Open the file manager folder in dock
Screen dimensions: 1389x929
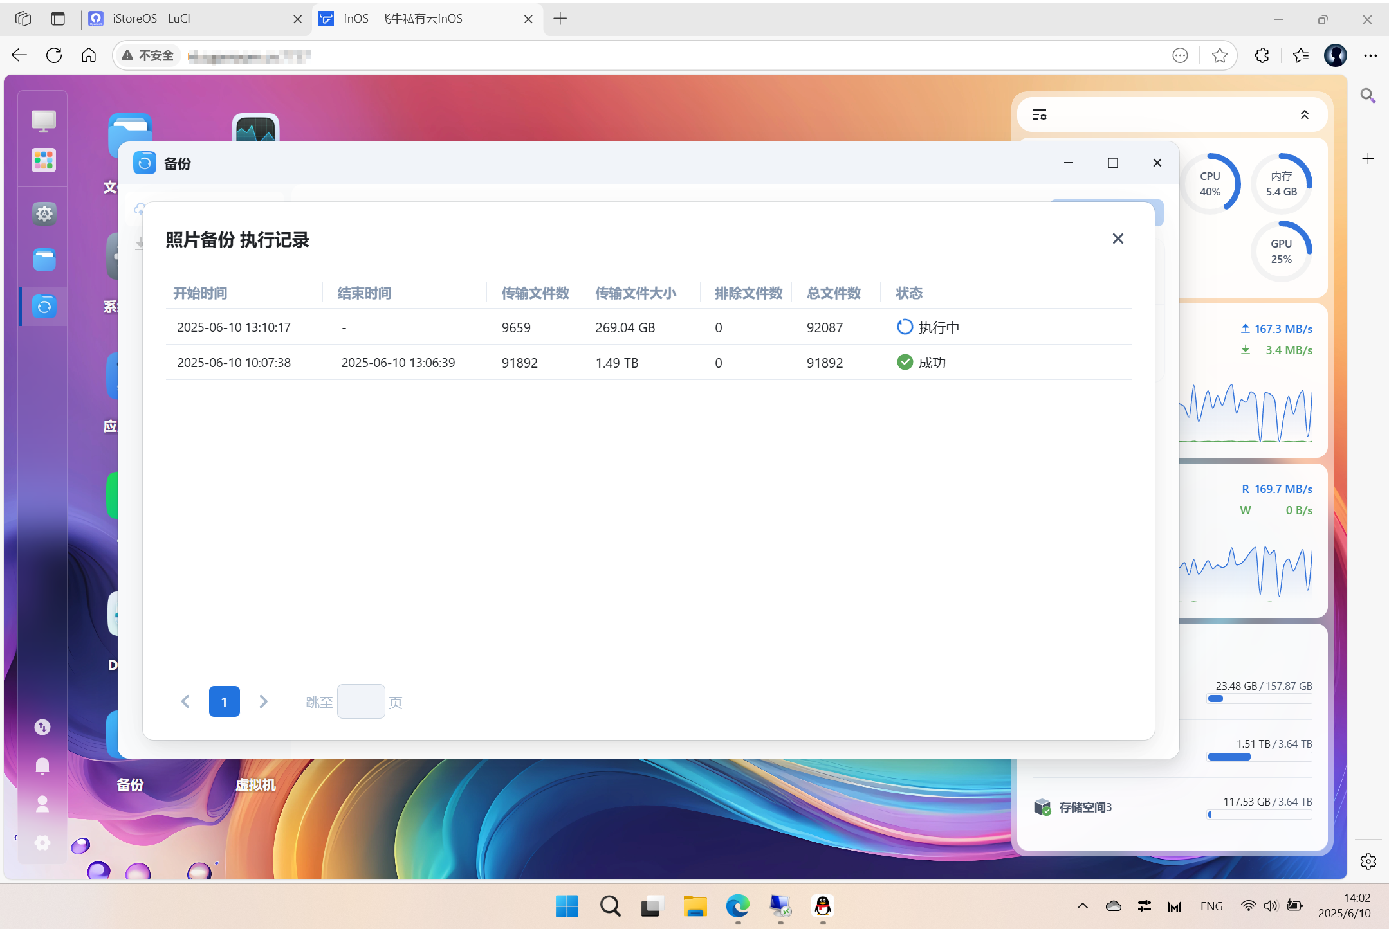[44, 260]
